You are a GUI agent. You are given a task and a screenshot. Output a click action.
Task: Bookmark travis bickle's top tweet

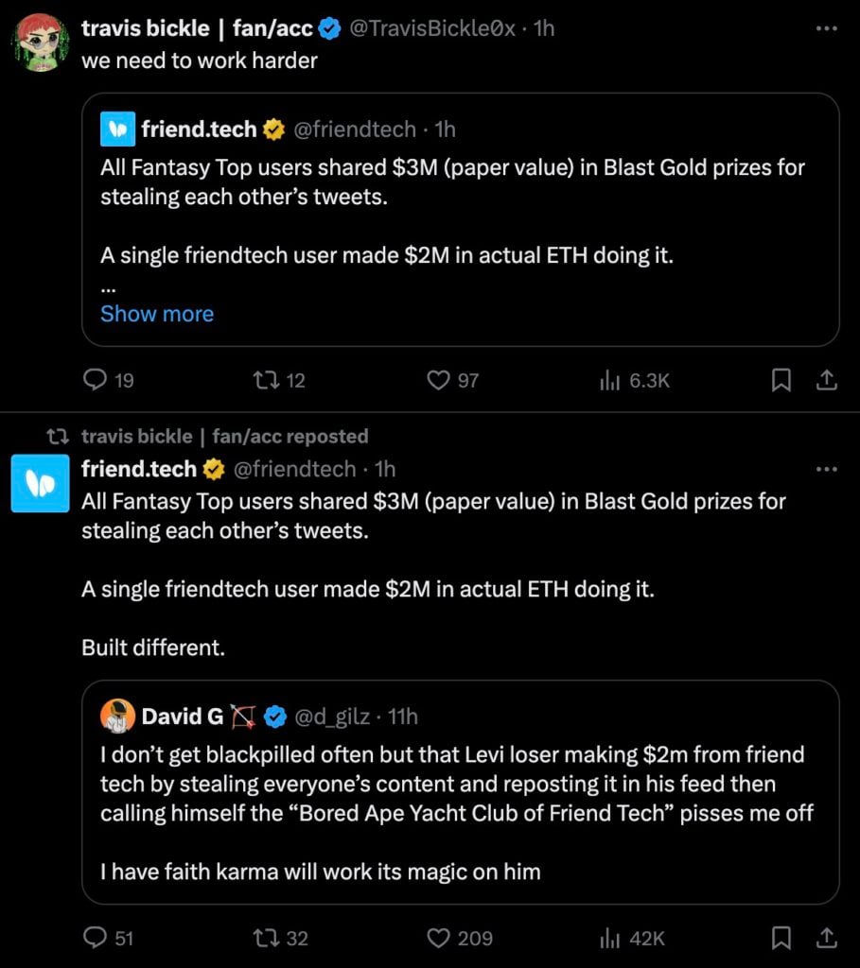[x=781, y=380]
